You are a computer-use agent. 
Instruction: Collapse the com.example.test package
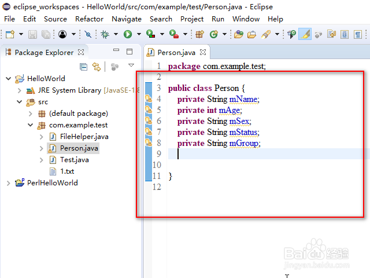[31, 125]
